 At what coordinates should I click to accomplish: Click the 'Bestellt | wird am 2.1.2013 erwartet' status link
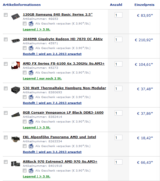click(x=52, y=54)
